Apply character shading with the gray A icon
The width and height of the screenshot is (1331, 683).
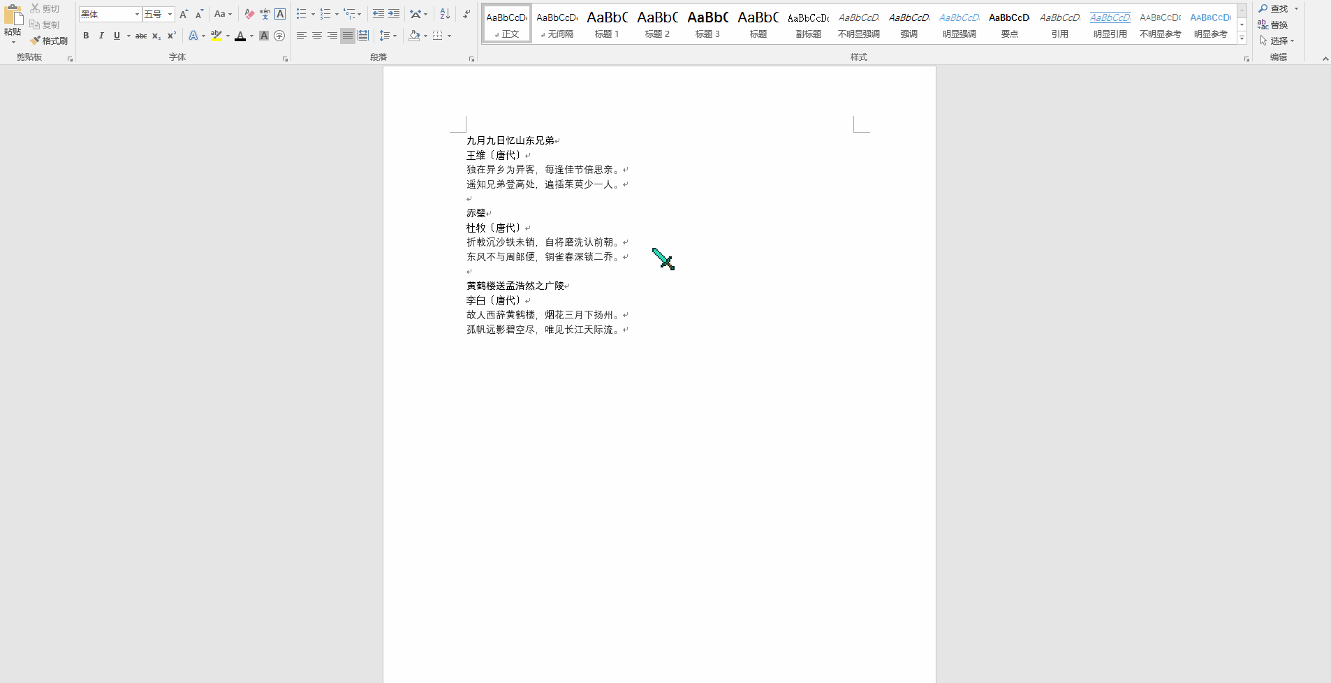[x=264, y=36]
